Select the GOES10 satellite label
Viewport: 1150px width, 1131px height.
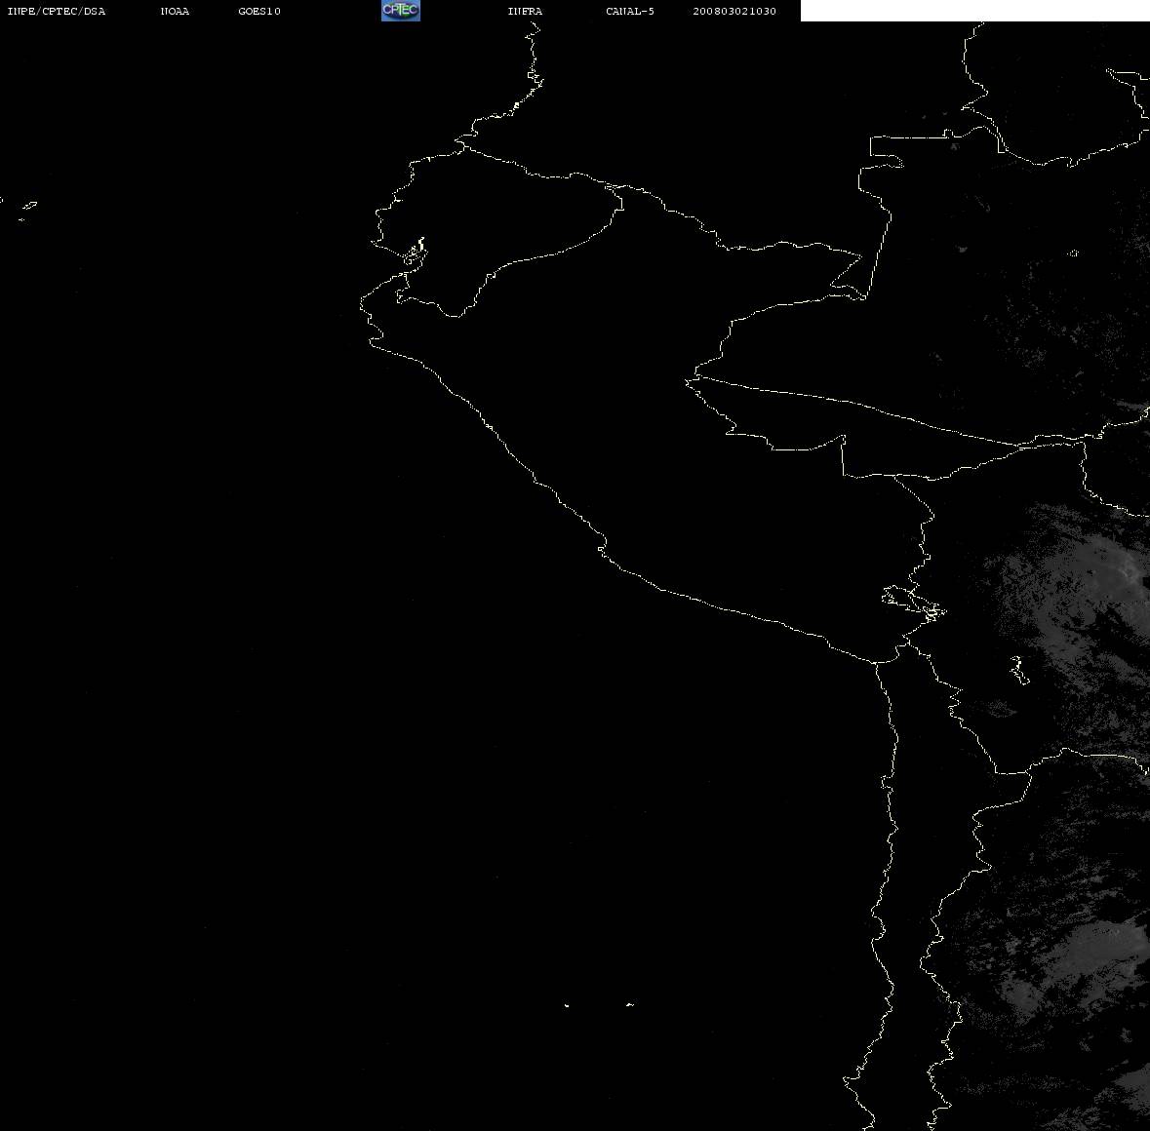point(259,11)
